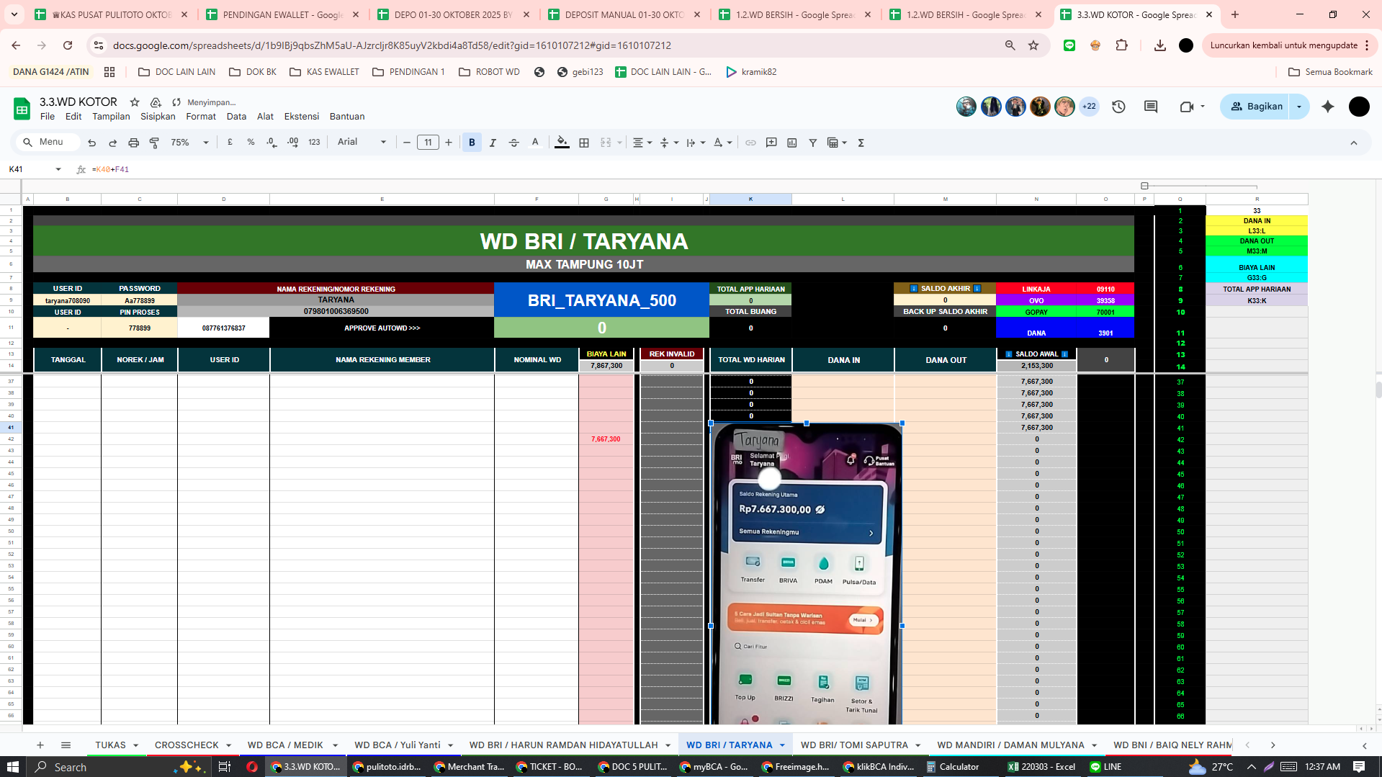Decrease decimal places icon
The image size is (1382, 777).
tap(272, 143)
